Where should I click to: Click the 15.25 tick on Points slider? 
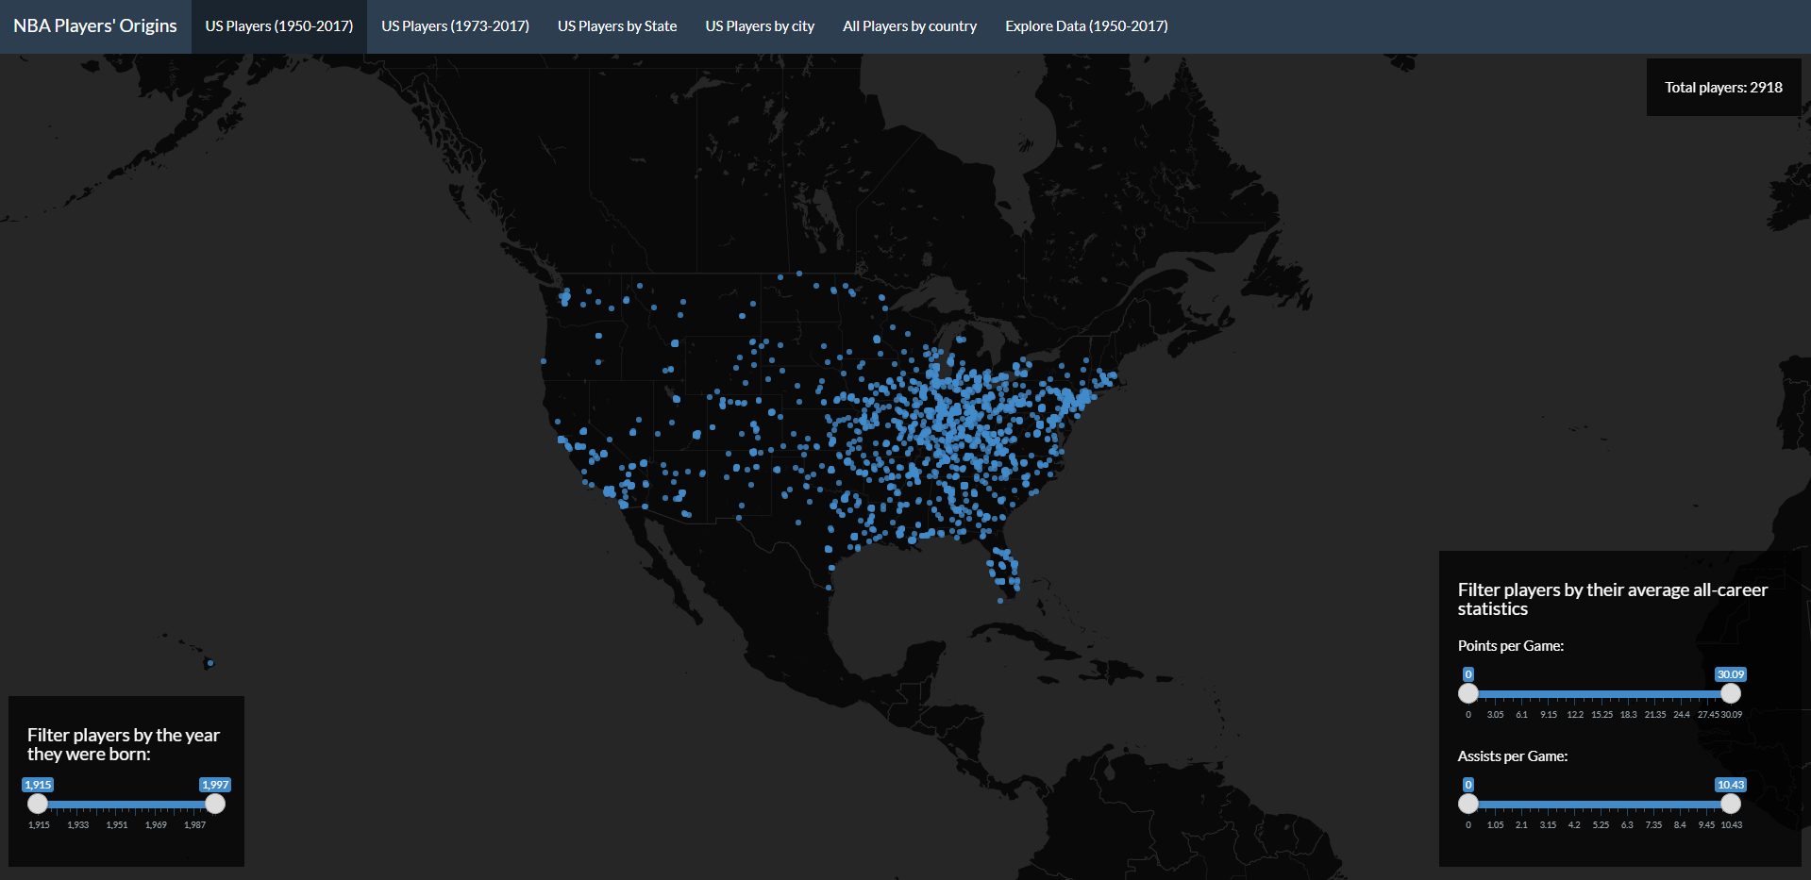[x=1601, y=714]
